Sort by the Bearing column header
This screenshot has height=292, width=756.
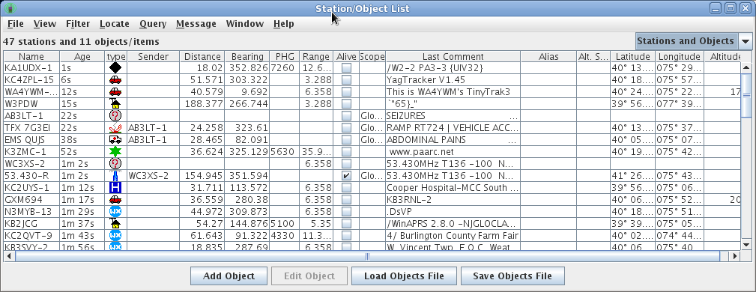pyautogui.click(x=247, y=57)
